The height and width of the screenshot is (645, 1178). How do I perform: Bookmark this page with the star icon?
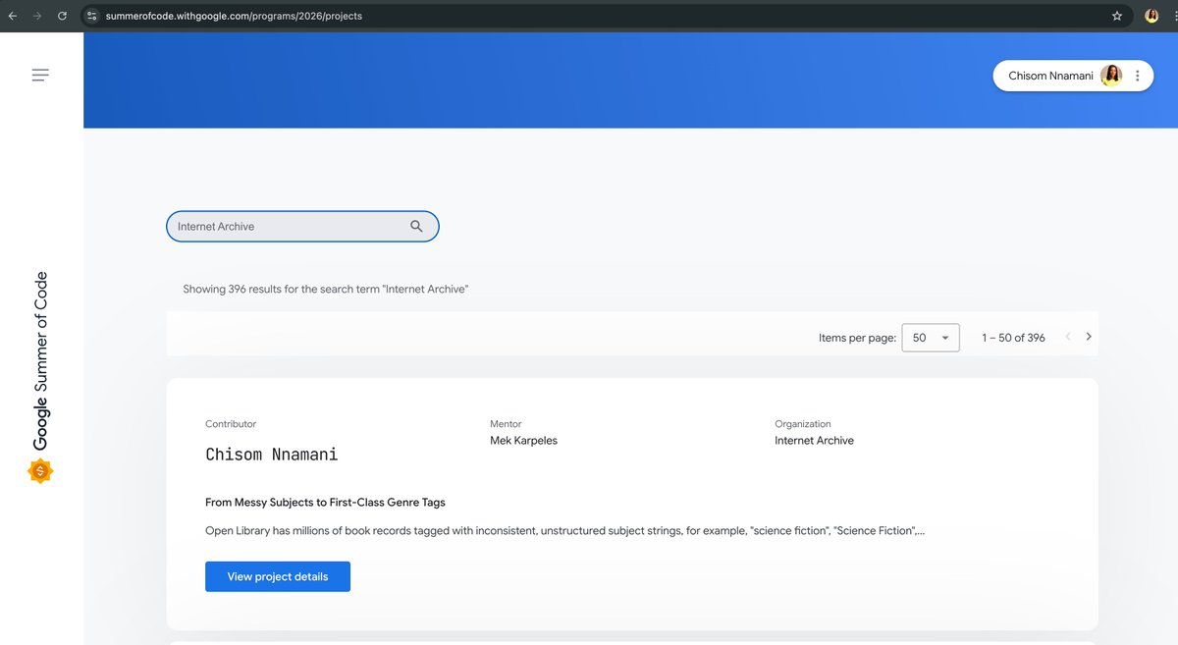(x=1117, y=16)
